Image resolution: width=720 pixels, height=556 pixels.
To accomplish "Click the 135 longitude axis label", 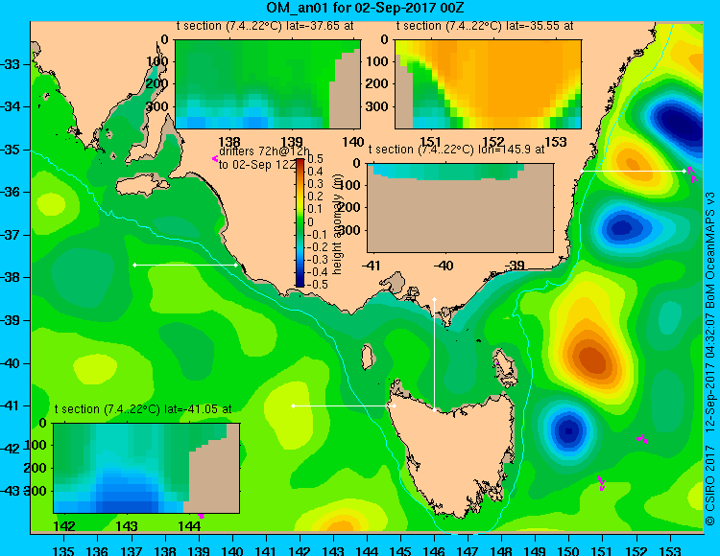I will point(63,550).
